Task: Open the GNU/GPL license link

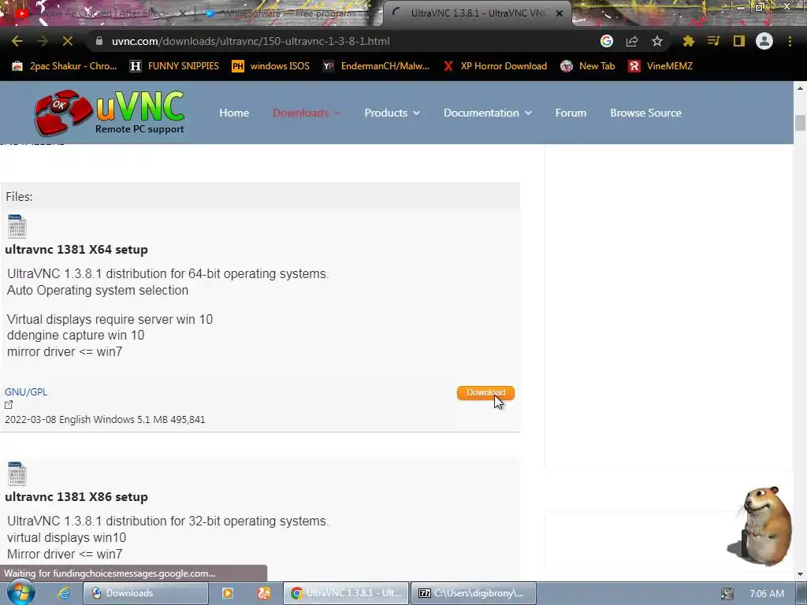Action: click(x=26, y=392)
